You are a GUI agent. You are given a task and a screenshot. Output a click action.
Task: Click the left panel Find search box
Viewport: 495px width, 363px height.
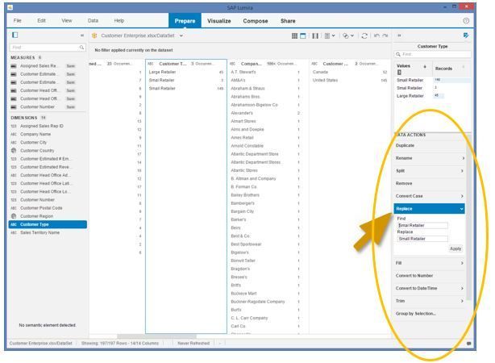(48, 48)
